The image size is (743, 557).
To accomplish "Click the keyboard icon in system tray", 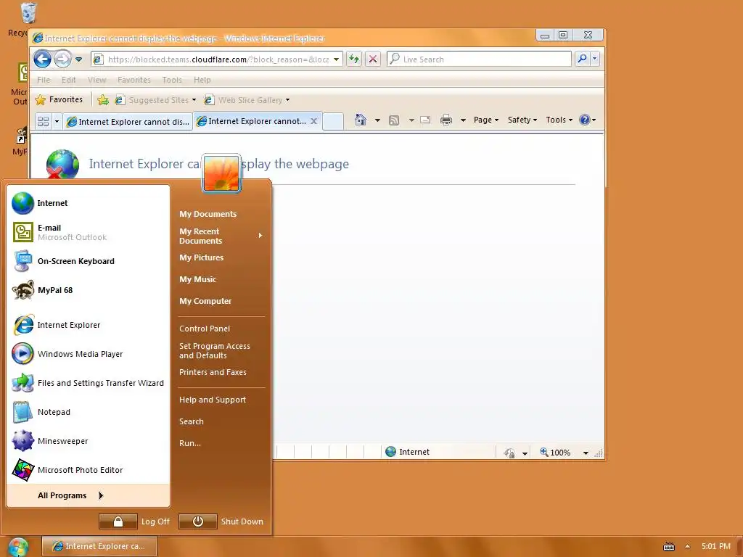I will click(668, 547).
